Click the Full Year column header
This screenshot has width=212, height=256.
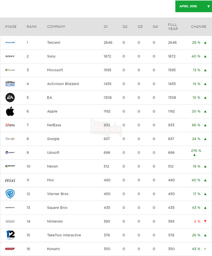point(173,27)
